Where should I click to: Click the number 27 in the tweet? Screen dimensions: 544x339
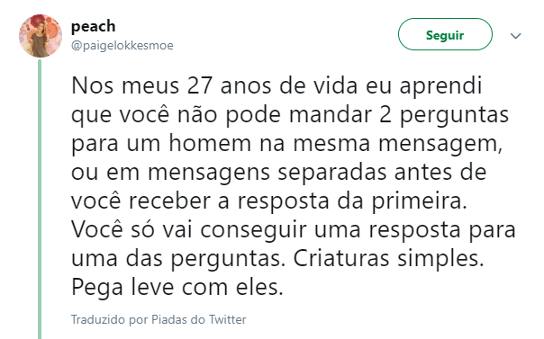click(200, 85)
